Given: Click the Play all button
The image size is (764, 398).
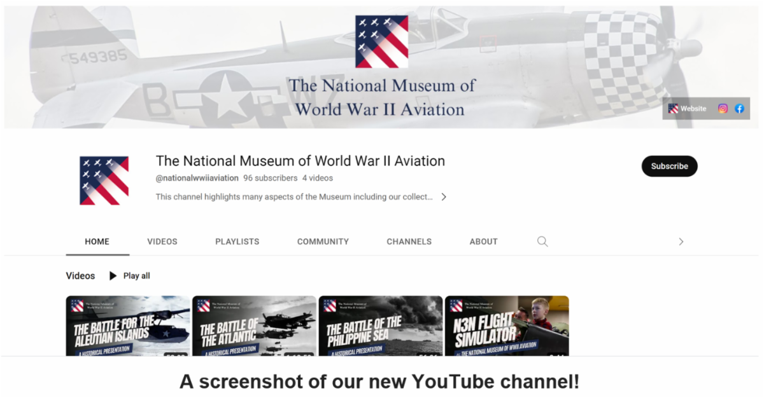Looking at the screenshot, I should [130, 276].
